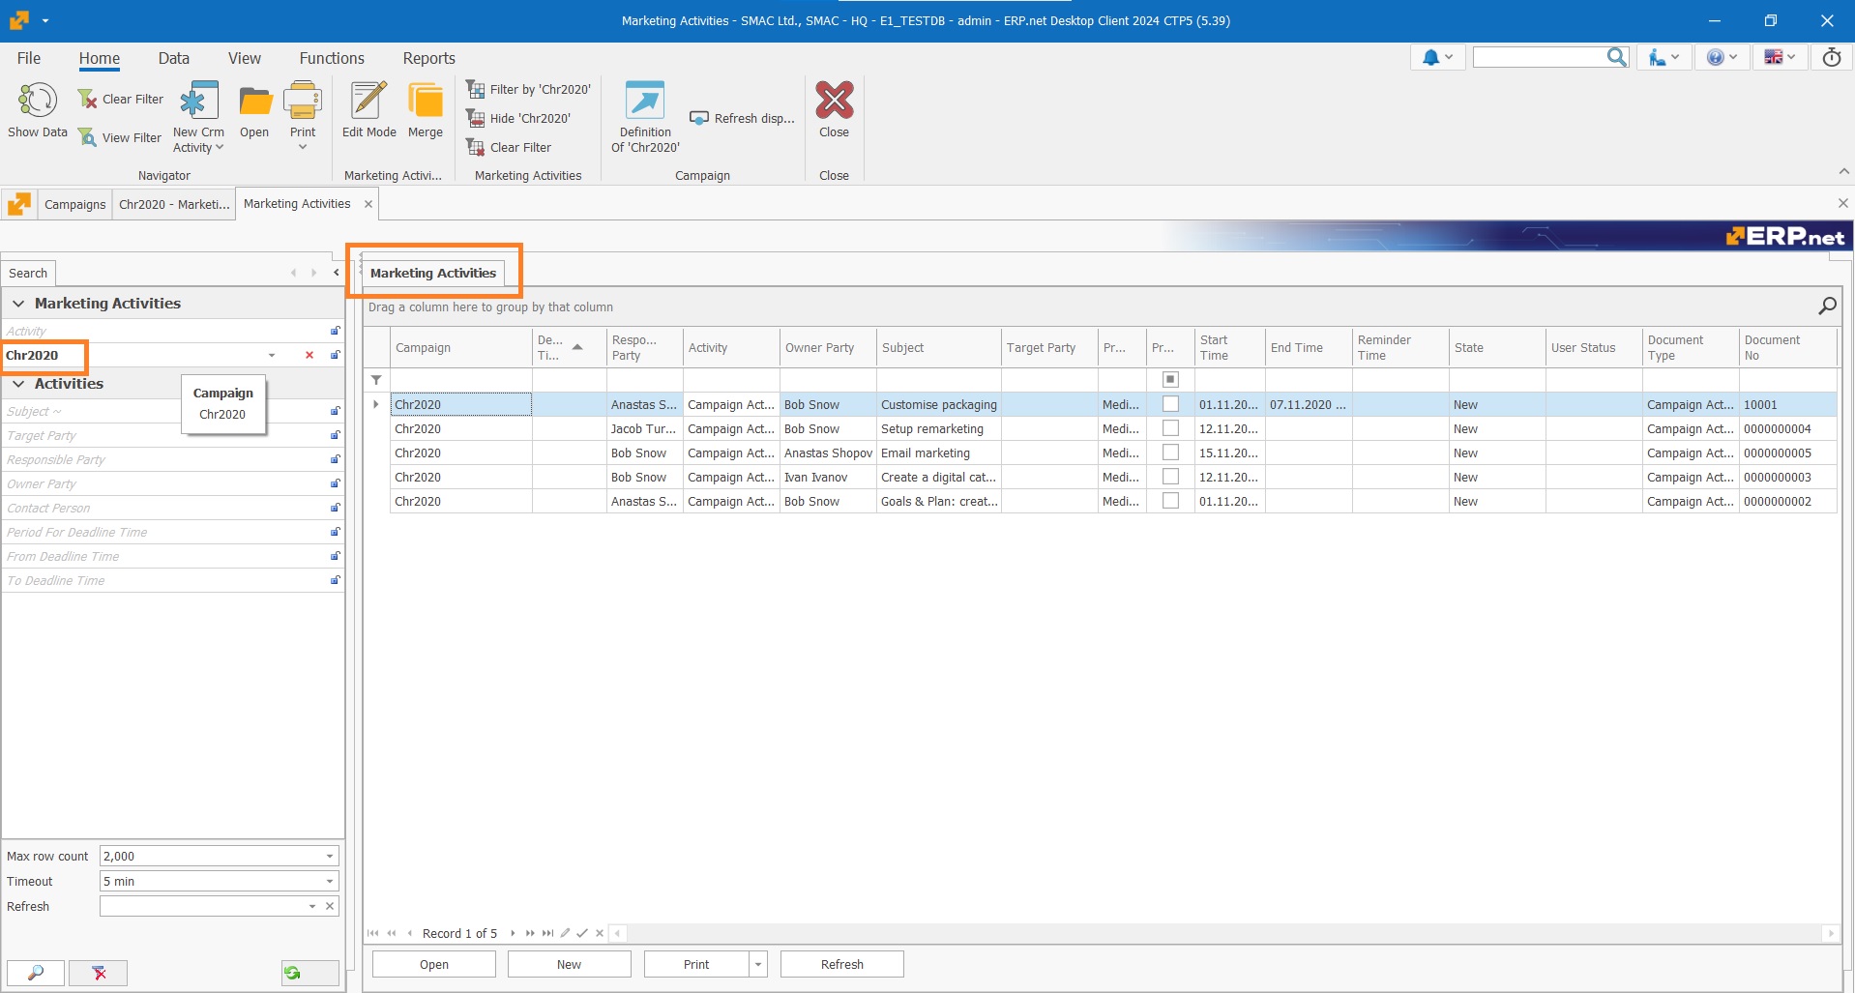
Task: Click the green refresh button in bottom panel
Action: click(310, 973)
